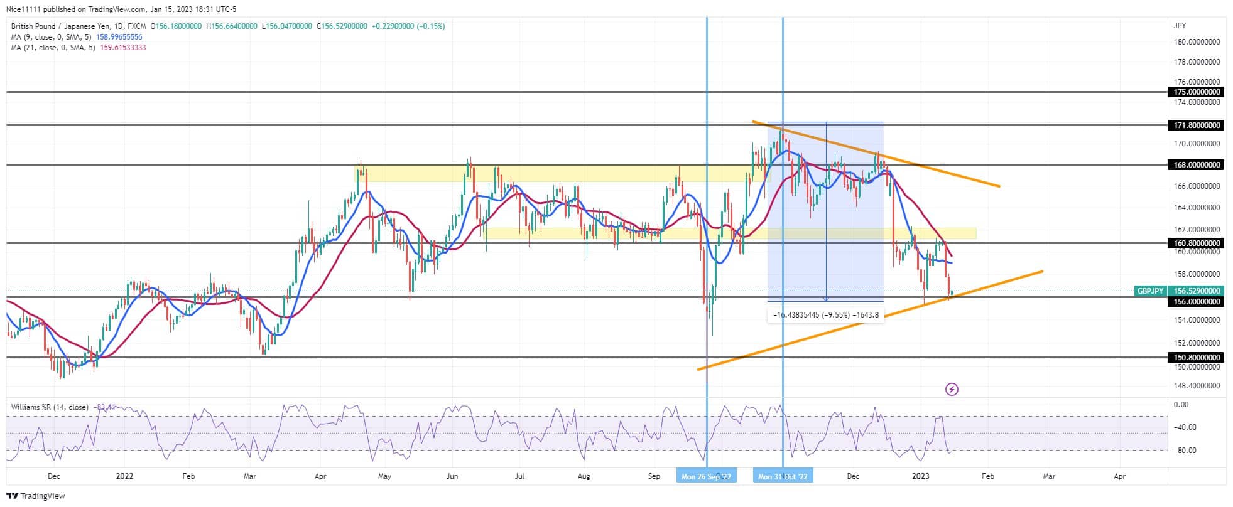Viewport: 1233px width, 507px height.
Task: Click the JPY currency label on price axis
Action: [x=1180, y=26]
